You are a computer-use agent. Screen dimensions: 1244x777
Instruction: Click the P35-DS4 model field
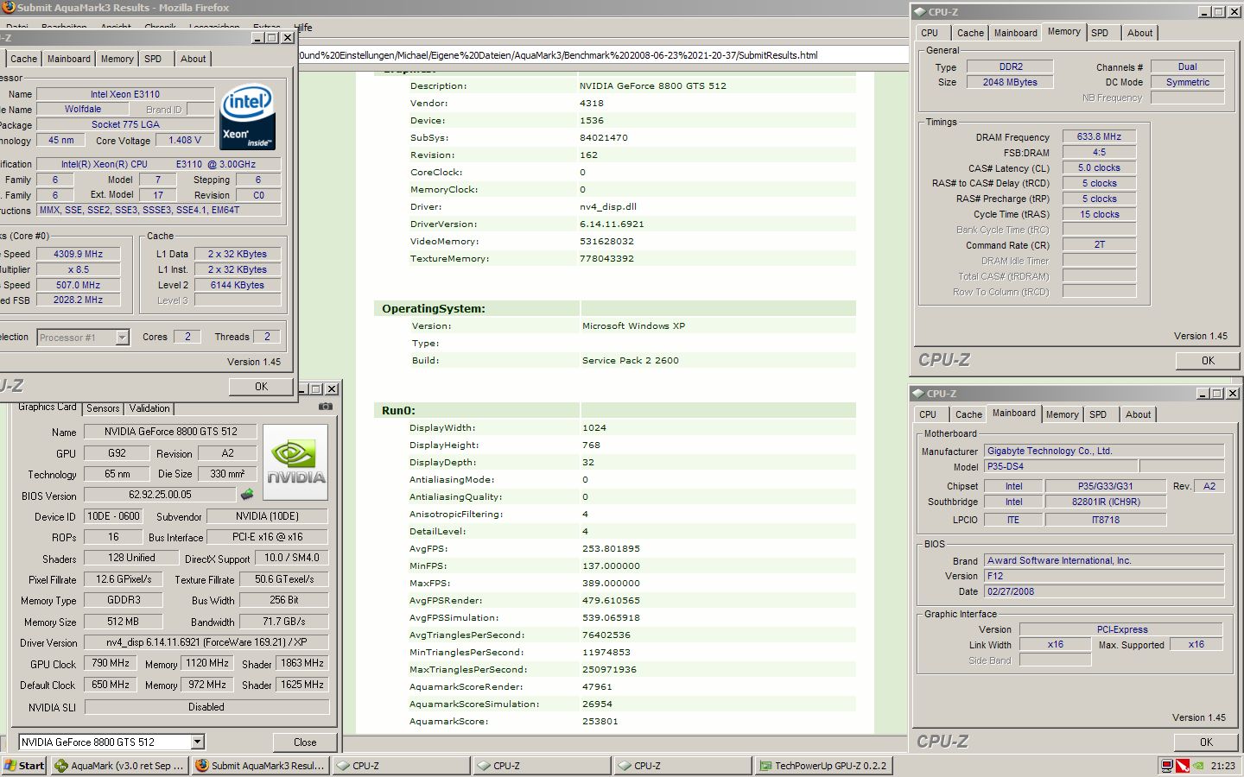1061,466
